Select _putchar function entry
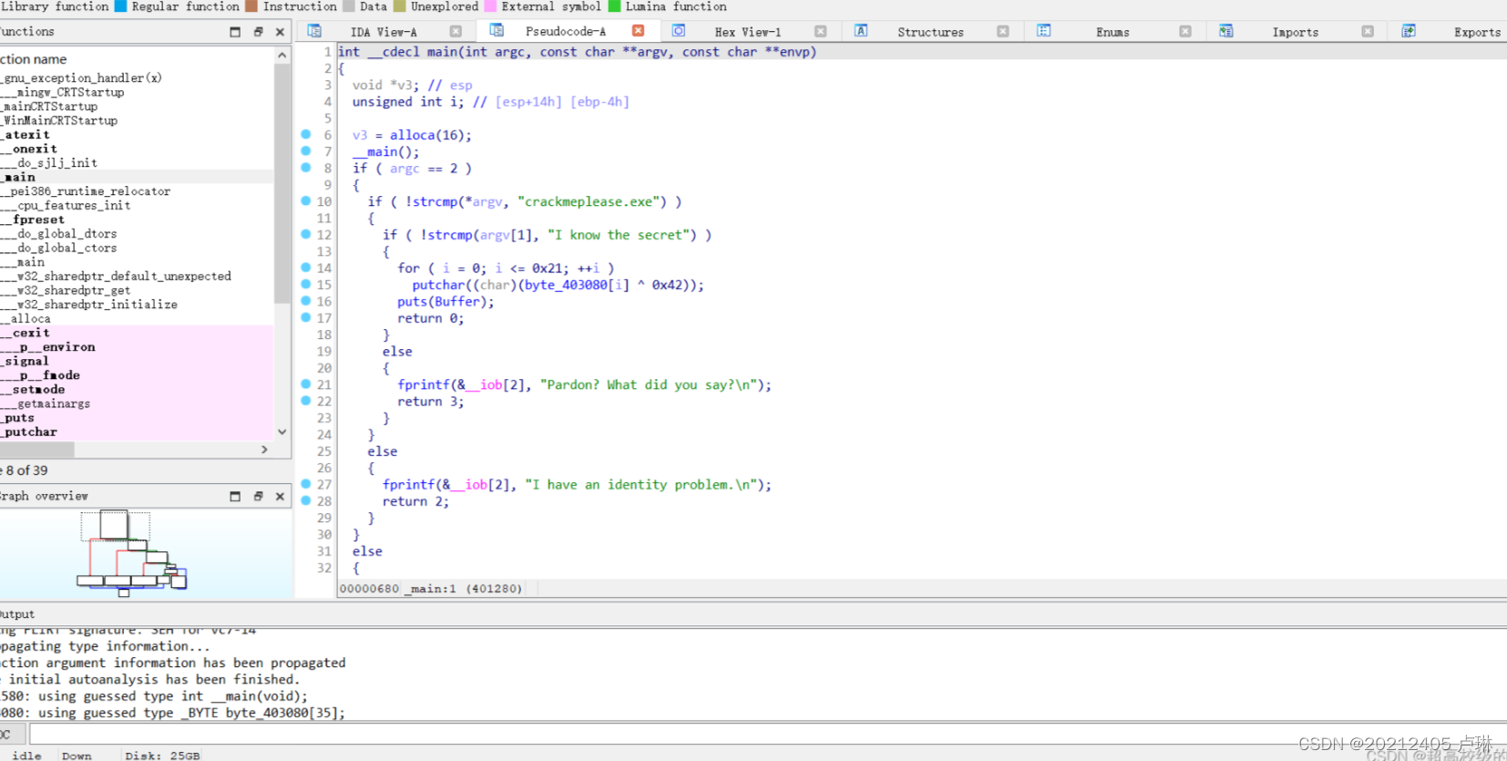Viewport: 1507px width, 761px height. pos(137,432)
